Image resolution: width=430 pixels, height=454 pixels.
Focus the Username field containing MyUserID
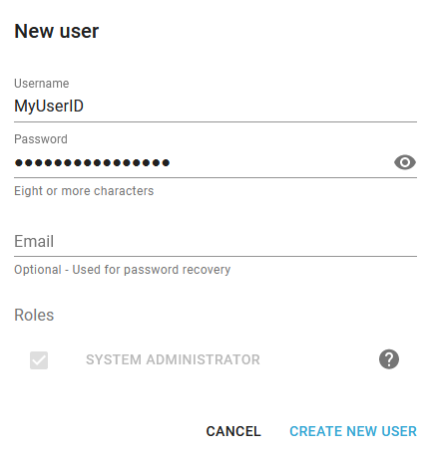215,107
